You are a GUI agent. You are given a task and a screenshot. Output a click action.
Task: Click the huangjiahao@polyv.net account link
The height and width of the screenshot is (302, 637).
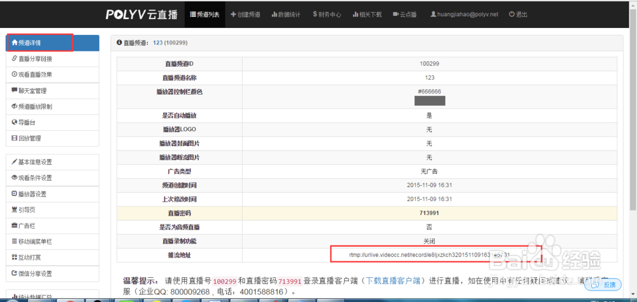pos(464,14)
